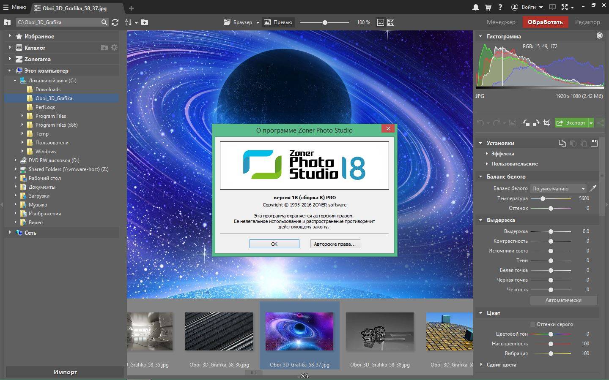The image size is (609, 380).
Task: Expand the Сдвиг цвета section
Action: pyautogui.click(x=481, y=364)
